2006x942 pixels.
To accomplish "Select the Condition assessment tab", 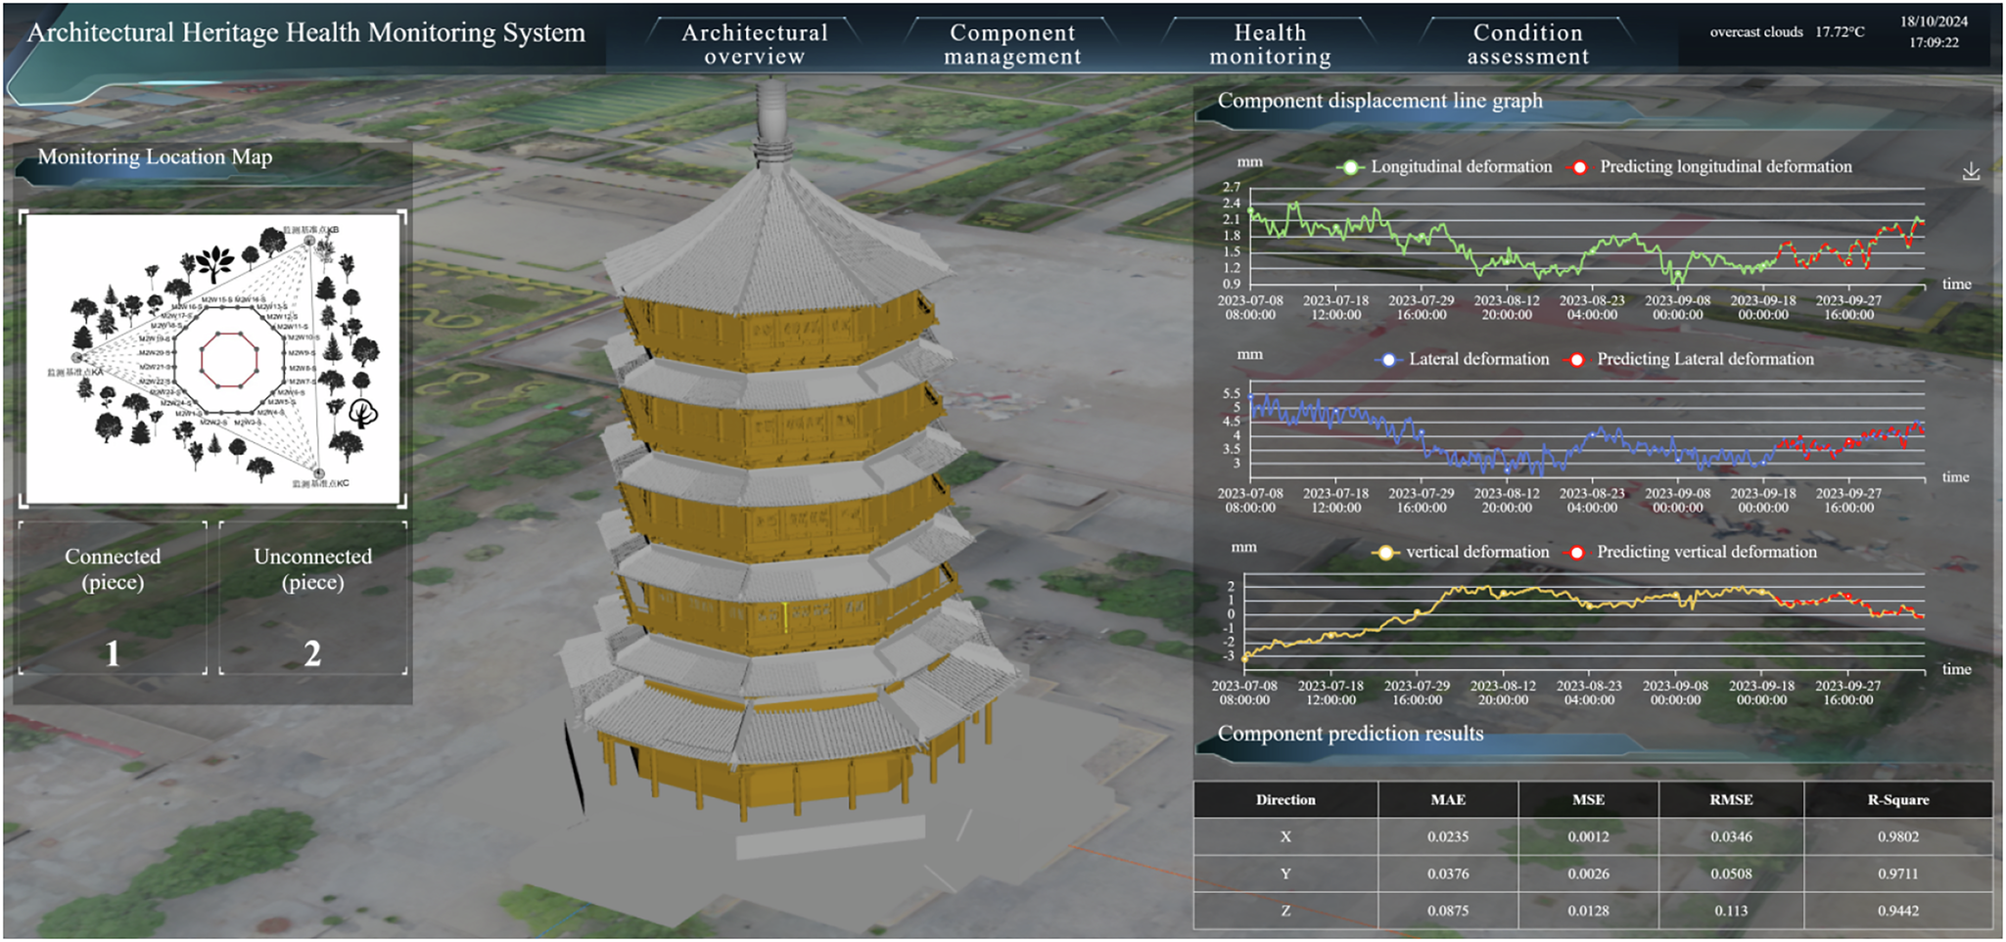I will point(1527,44).
